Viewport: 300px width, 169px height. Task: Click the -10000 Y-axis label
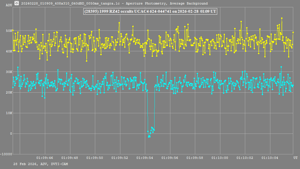tap(6, 154)
